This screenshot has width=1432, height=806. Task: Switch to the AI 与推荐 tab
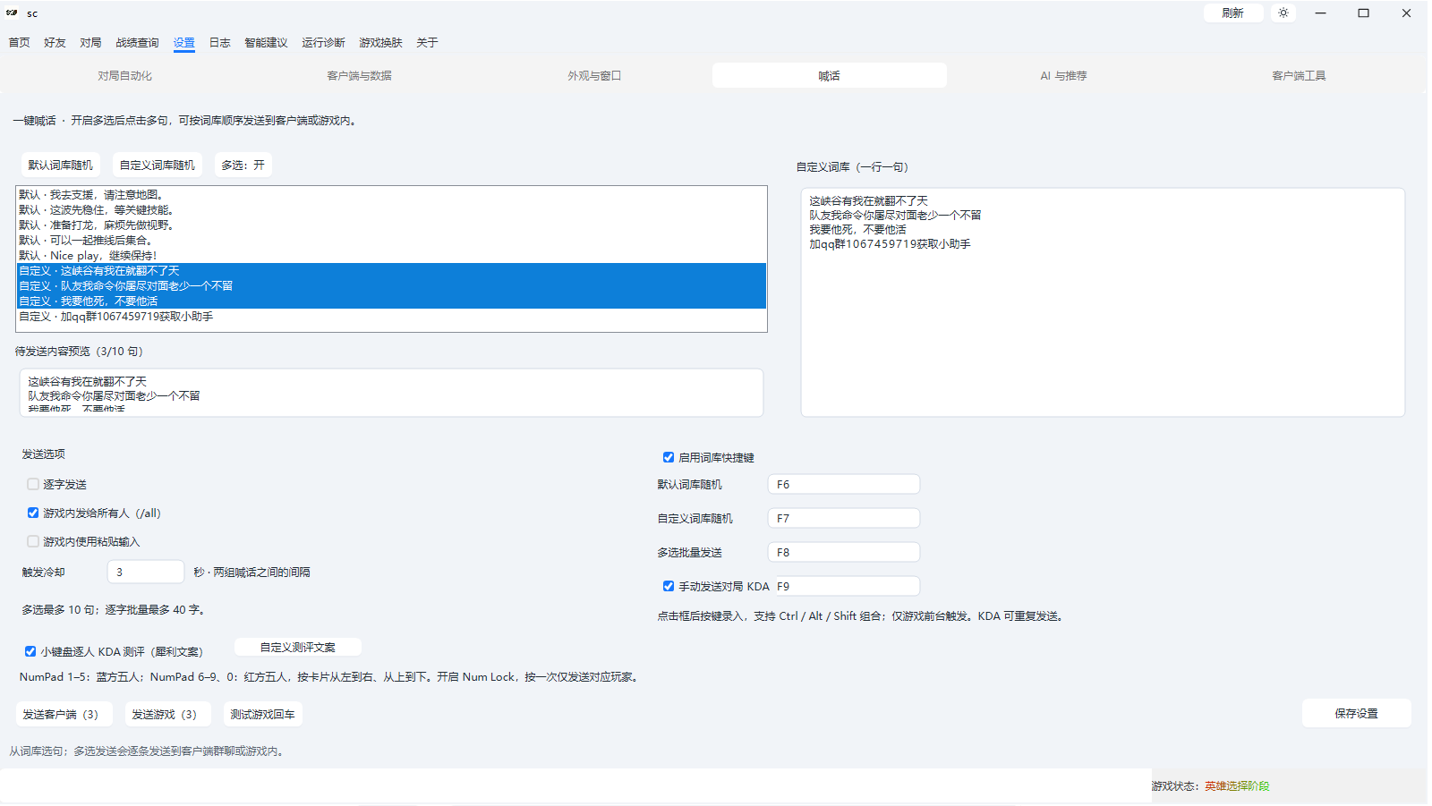click(1063, 75)
